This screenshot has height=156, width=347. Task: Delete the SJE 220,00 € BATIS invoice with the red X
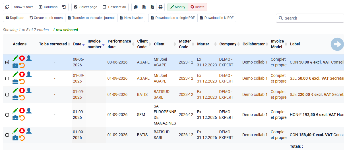(x=22, y=91)
